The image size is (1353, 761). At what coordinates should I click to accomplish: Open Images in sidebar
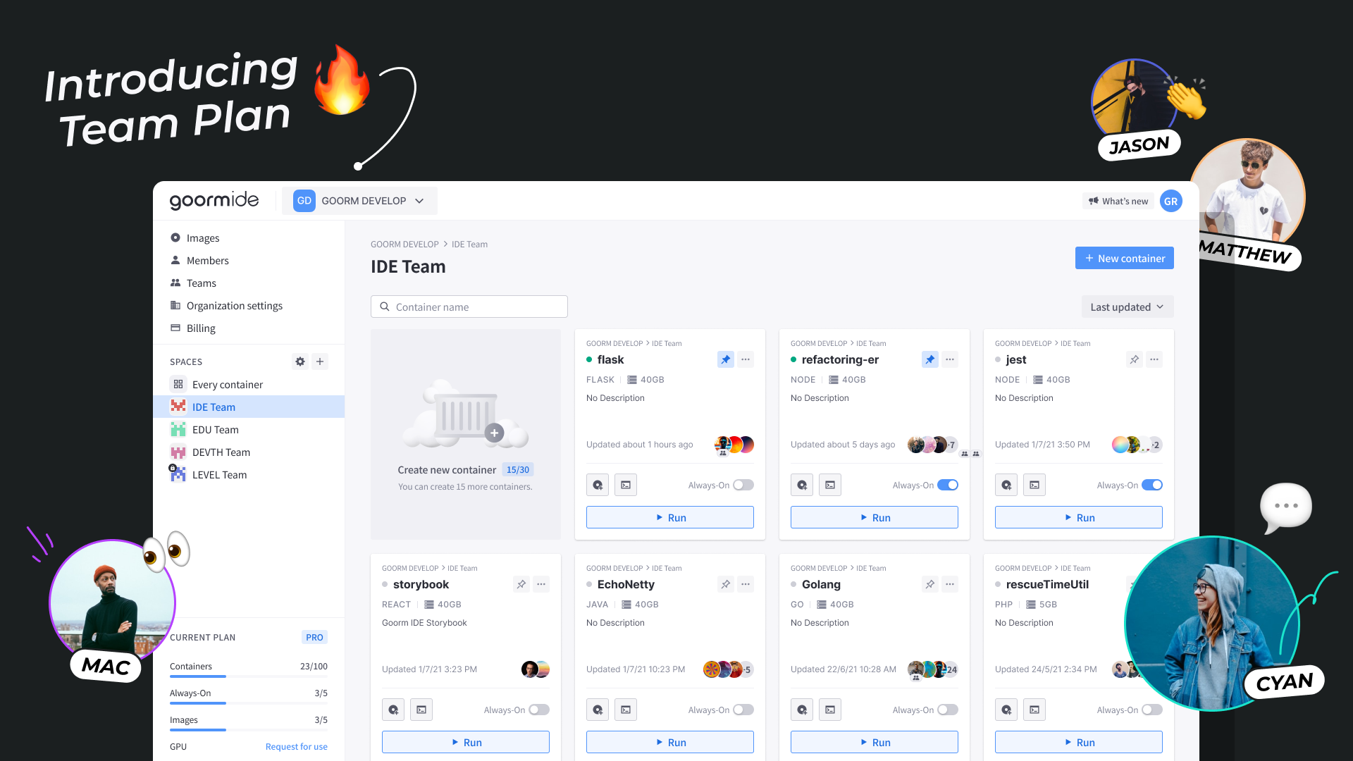[249, 238]
